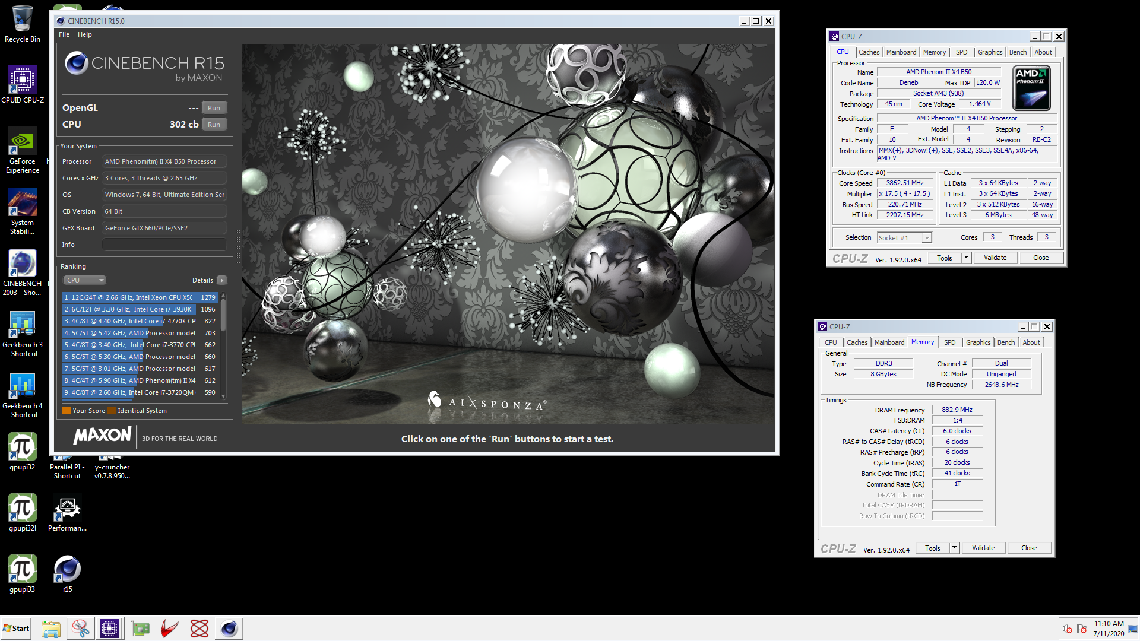The width and height of the screenshot is (1140, 641).
Task: Click the Cinebench title bar icon
Action: point(61,21)
